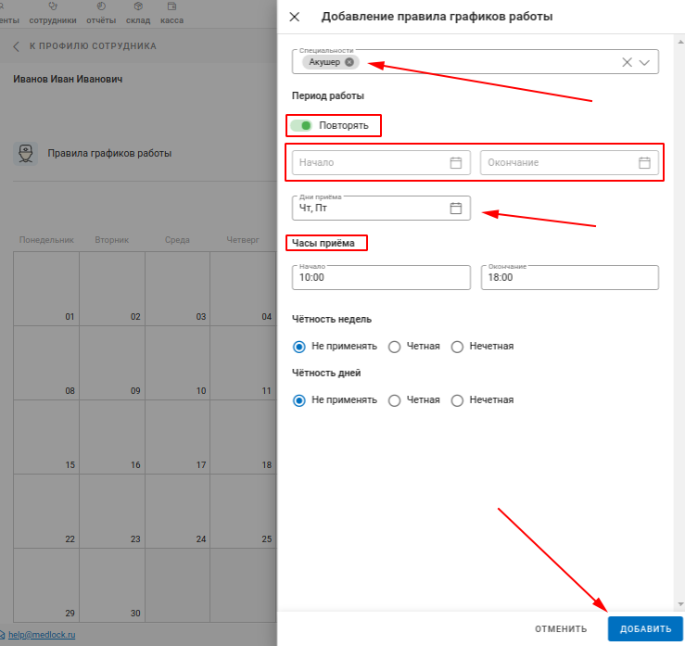Viewport: 685px width, 646px height.
Task: Open help@medlock.ru email link
Action: coord(42,635)
